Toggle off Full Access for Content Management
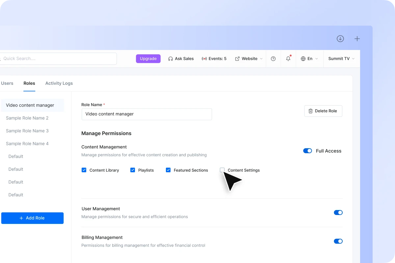395x263 pixels. (307, 151)
